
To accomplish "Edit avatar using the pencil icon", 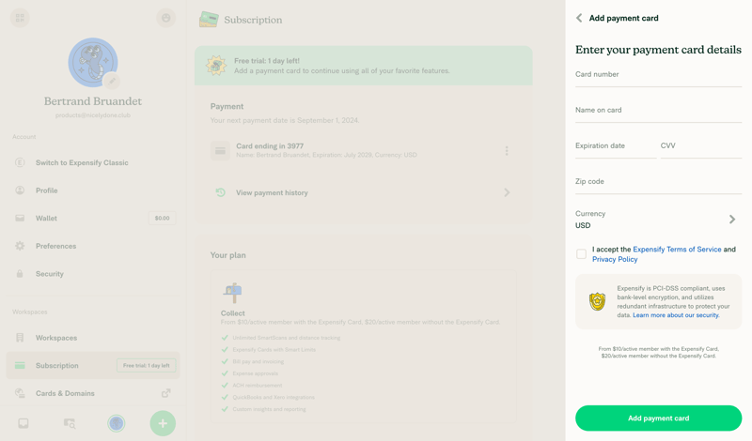I will point(112,81).
